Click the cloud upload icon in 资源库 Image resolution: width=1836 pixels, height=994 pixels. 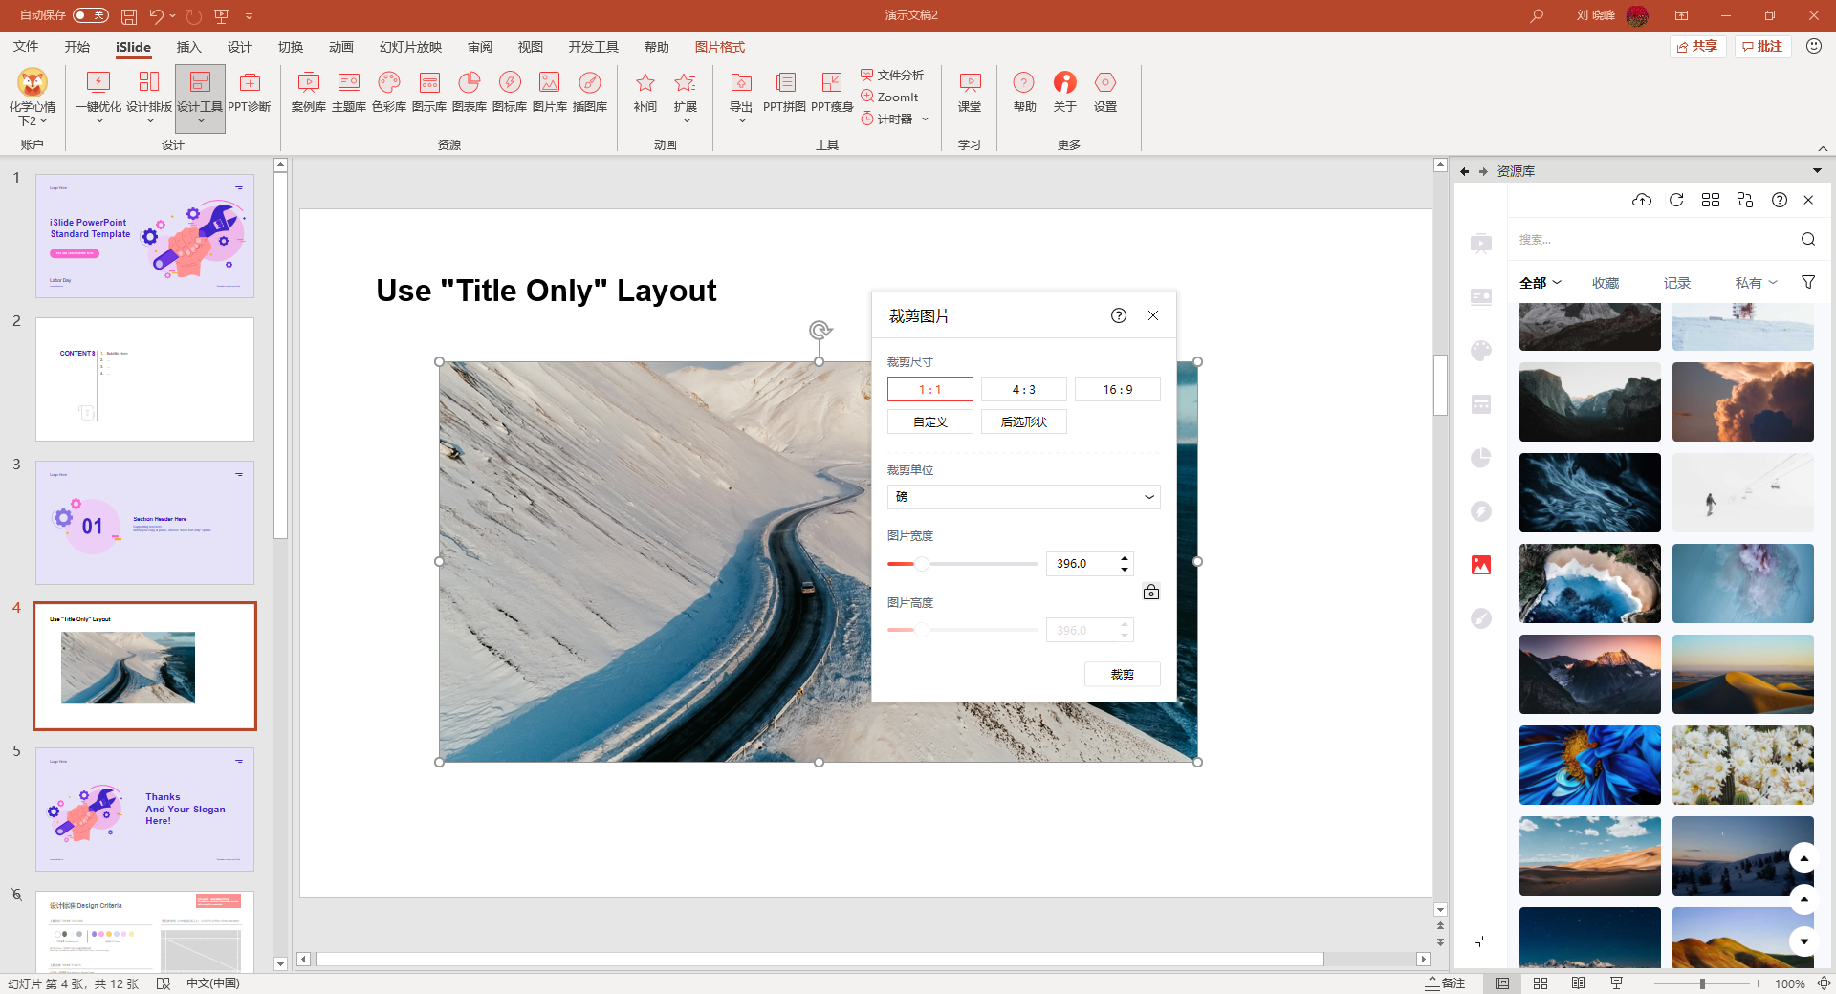click(1642, 200)
